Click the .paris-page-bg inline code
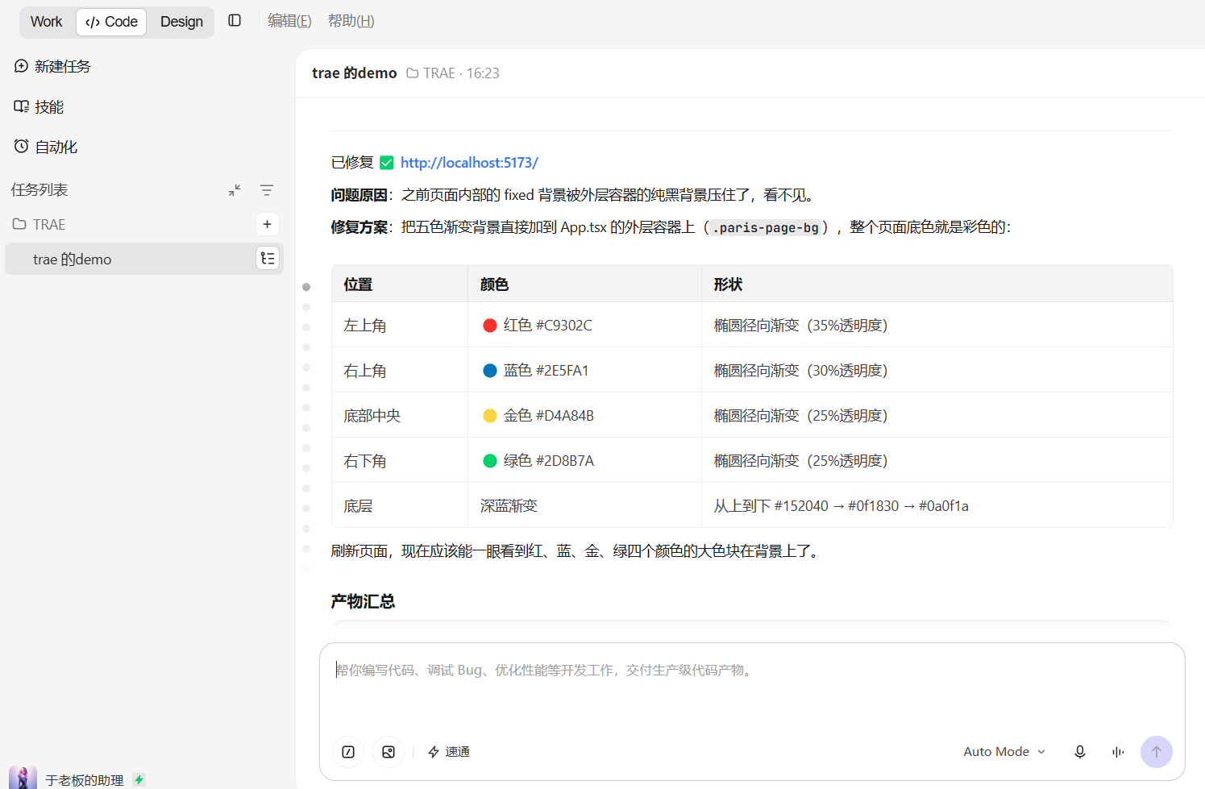Image resolution: width=1205 pixels, height=789 pixels. point(766,228)
